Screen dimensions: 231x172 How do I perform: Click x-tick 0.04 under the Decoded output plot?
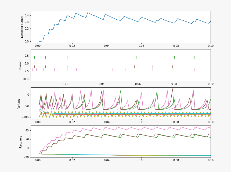pos(107,46)
